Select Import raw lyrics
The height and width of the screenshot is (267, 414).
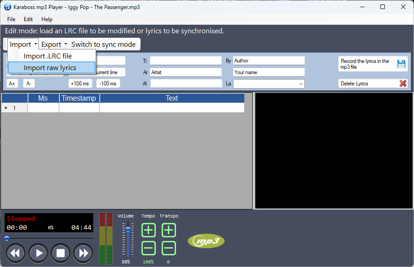pyautogui.click(x=50, y=68)
